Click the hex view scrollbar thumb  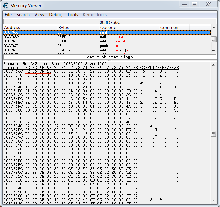pyautogui.click(x=214, y=133)
